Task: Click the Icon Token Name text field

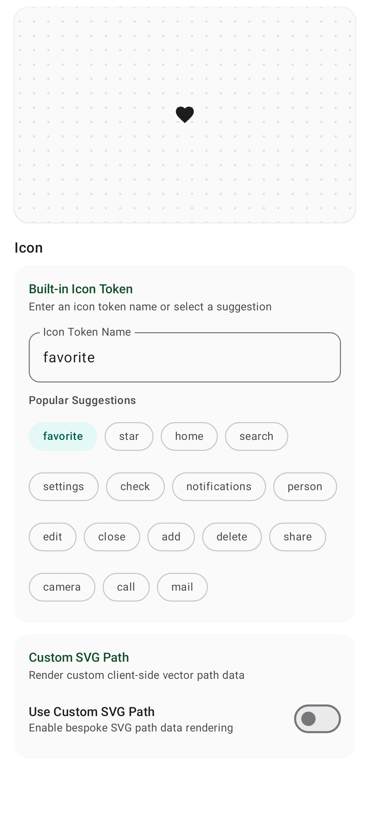Action: click(185, 357)
